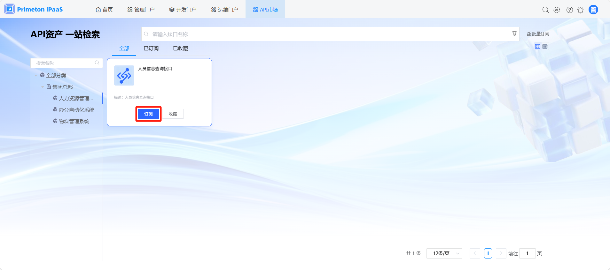The width and height of the screenshot is (610, 270).
Task: Collapse the 全部分类 tree node
Action: [x=36, y=76]
